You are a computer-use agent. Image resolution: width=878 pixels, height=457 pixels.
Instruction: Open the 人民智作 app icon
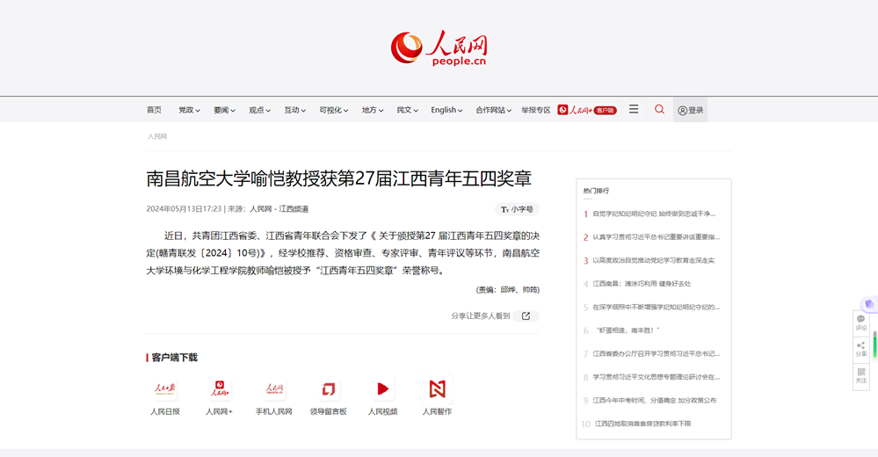(x=437, y=388)
